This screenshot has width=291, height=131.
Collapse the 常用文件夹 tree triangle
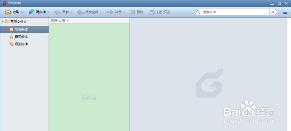(x=3, y=22)
